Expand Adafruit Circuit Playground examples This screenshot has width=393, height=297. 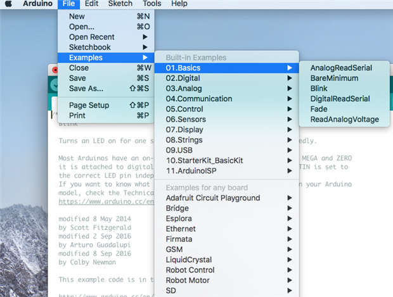coord(226,198)
